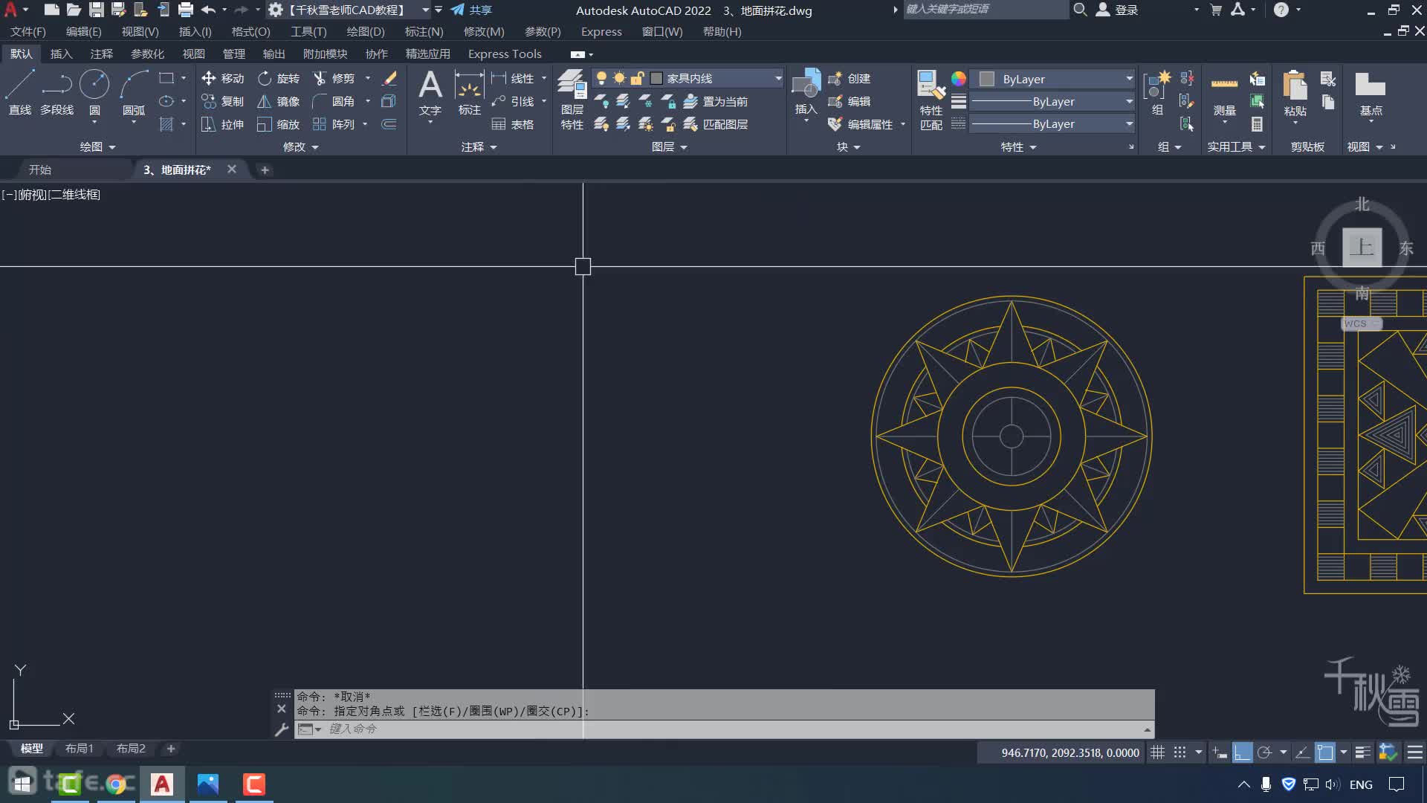Open Layer Properties (图层特性)
The height and width of the screenshot is (803, 1427).
click(572, 100)
